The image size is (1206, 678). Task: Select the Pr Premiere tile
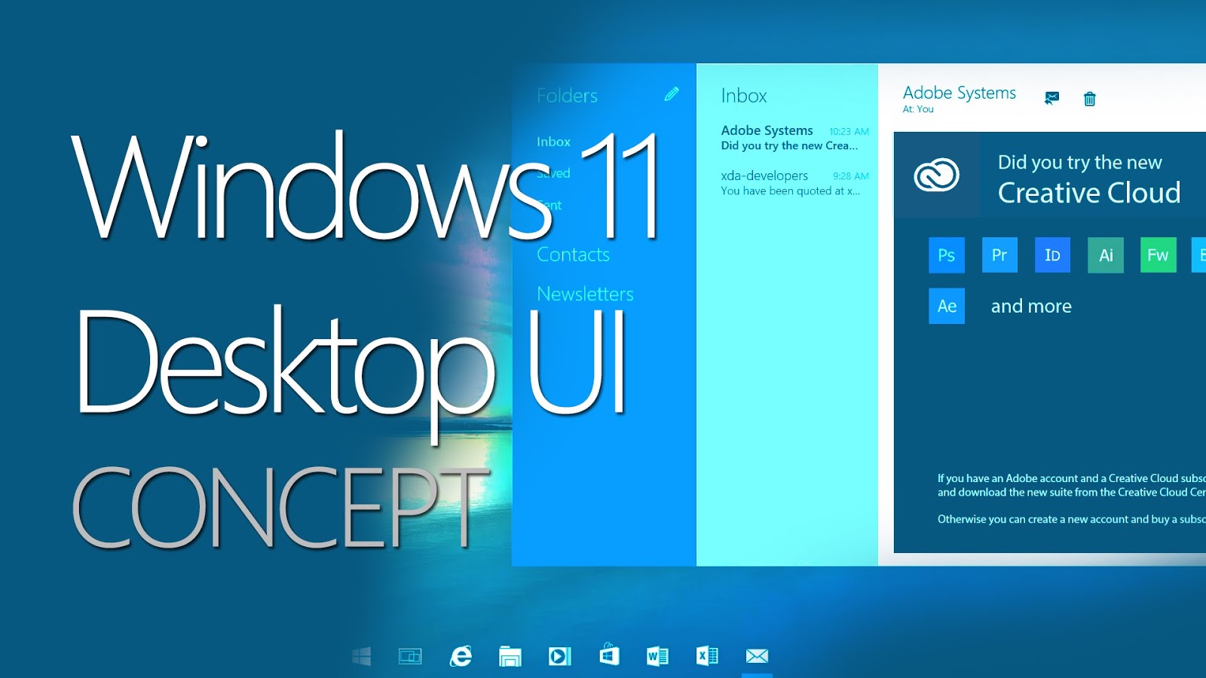click(999, 255)
